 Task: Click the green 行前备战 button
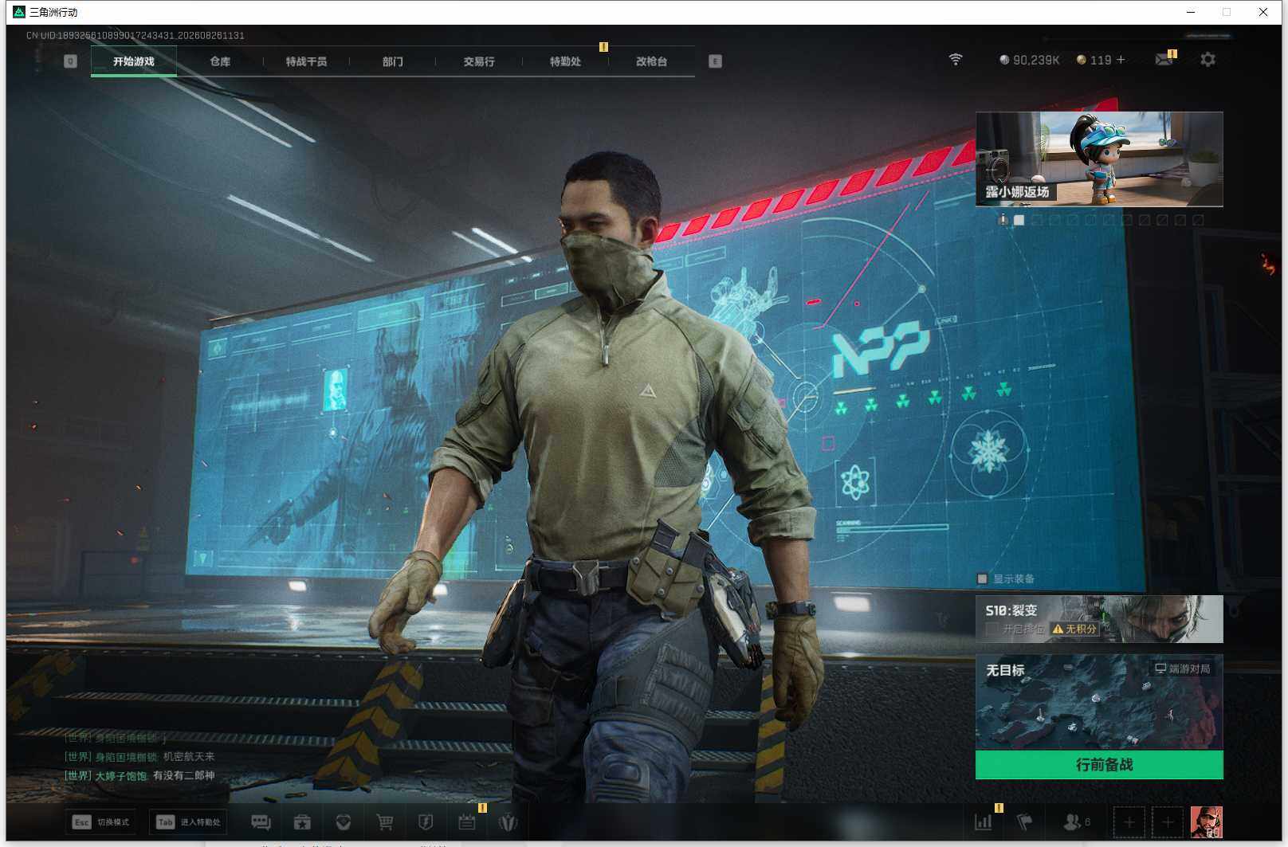(1099, 765)
